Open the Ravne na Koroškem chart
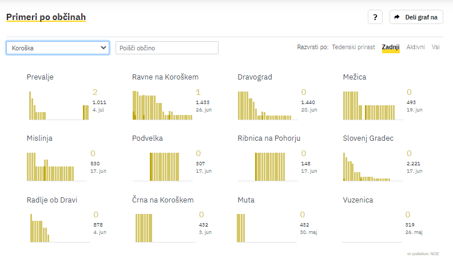This screenshot has width=453, height=266. coord(163,106)
